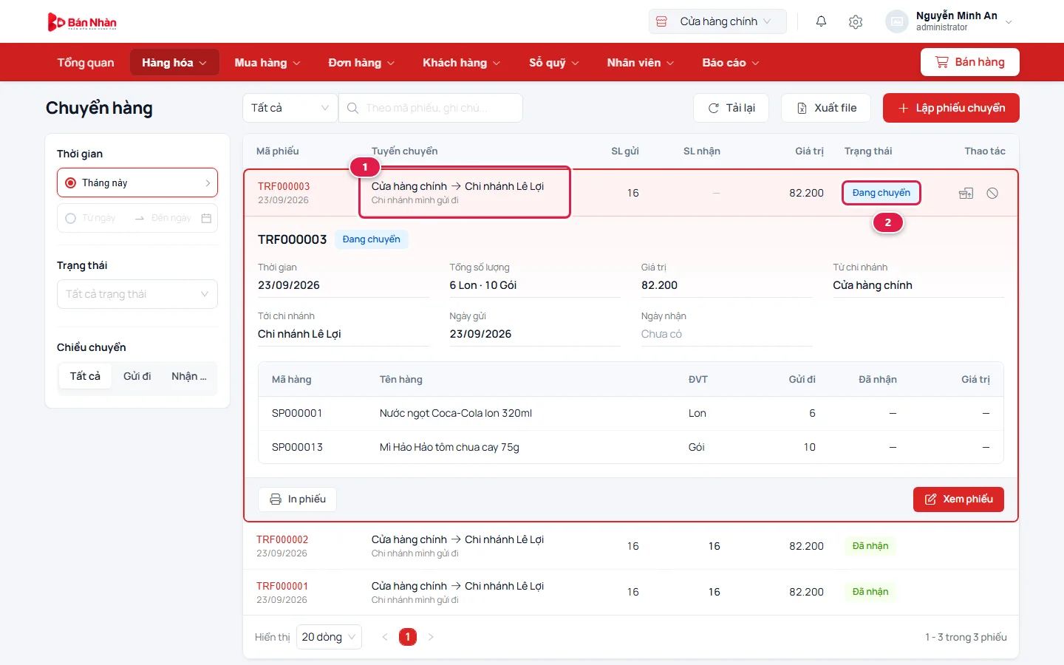Image resolution: width=1064 pixels, height=665 pixels.
Task: Click the search magnifier icon
Action: 352,108
